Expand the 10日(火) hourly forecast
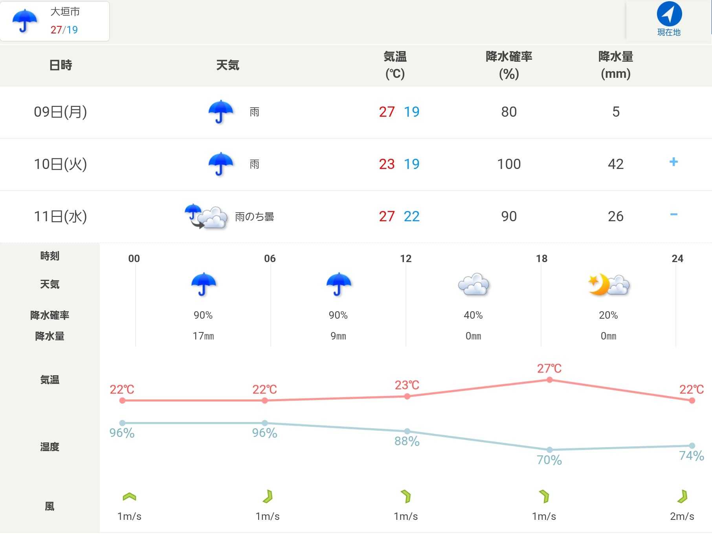Image resolution: width=712 pixels, height=534 pixels. click(x=673, y=162)
